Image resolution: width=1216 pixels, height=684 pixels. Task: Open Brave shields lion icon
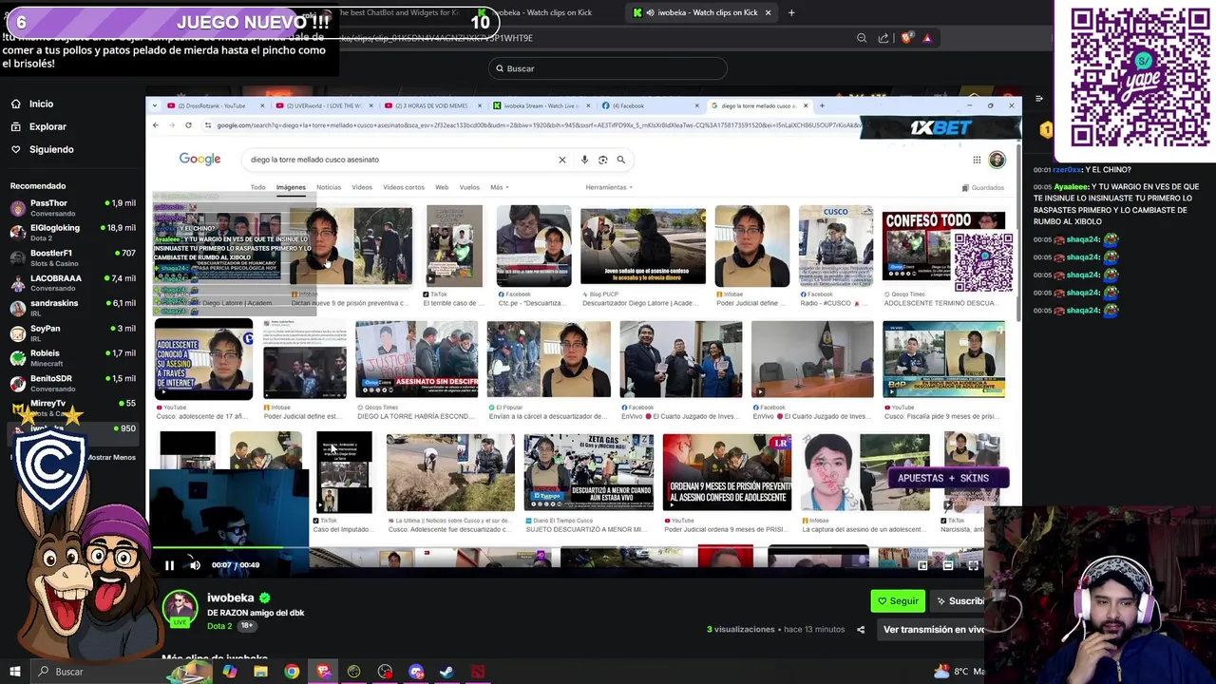coord(906,38)
